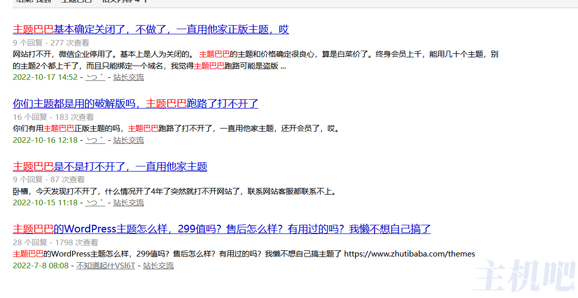Open 站长交流 forum link on 2022-7-8 post

click(x=158, y=266)
